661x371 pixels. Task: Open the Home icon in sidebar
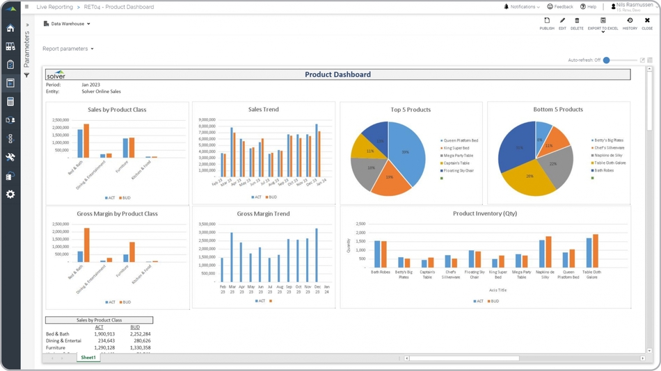(x=10, y=28)
